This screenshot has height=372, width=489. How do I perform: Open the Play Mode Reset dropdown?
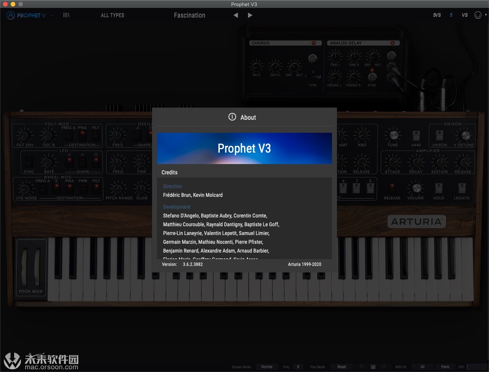coord(342,367)
